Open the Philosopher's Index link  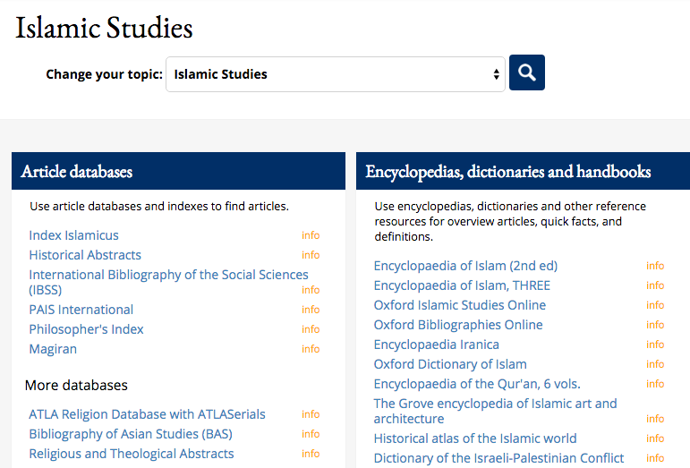86,329
